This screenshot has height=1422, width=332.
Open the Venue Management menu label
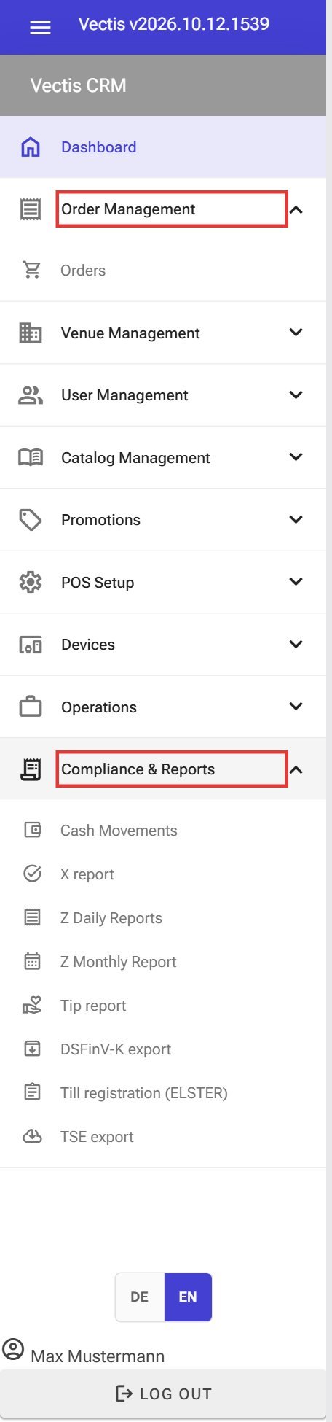[x=130, y=333]
